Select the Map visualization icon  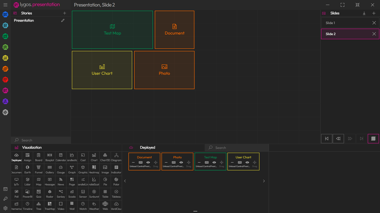click(x=38, y=181)
